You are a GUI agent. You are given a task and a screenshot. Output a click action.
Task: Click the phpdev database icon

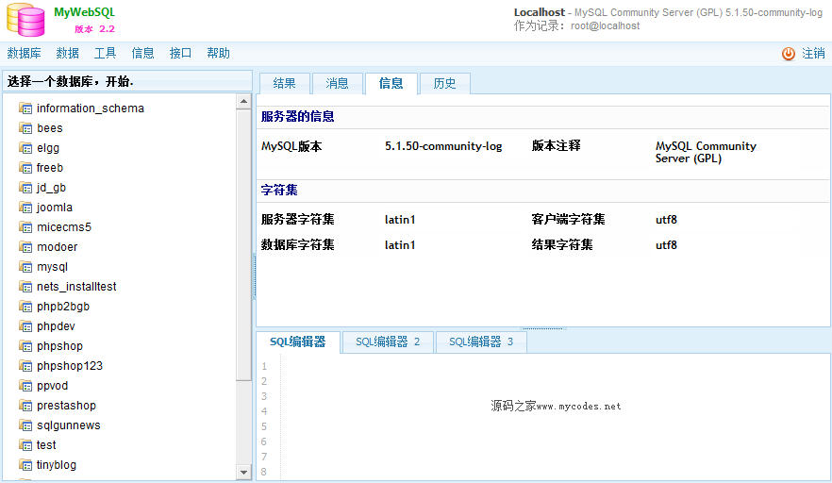pyautogui.click(x=25, y=326)
